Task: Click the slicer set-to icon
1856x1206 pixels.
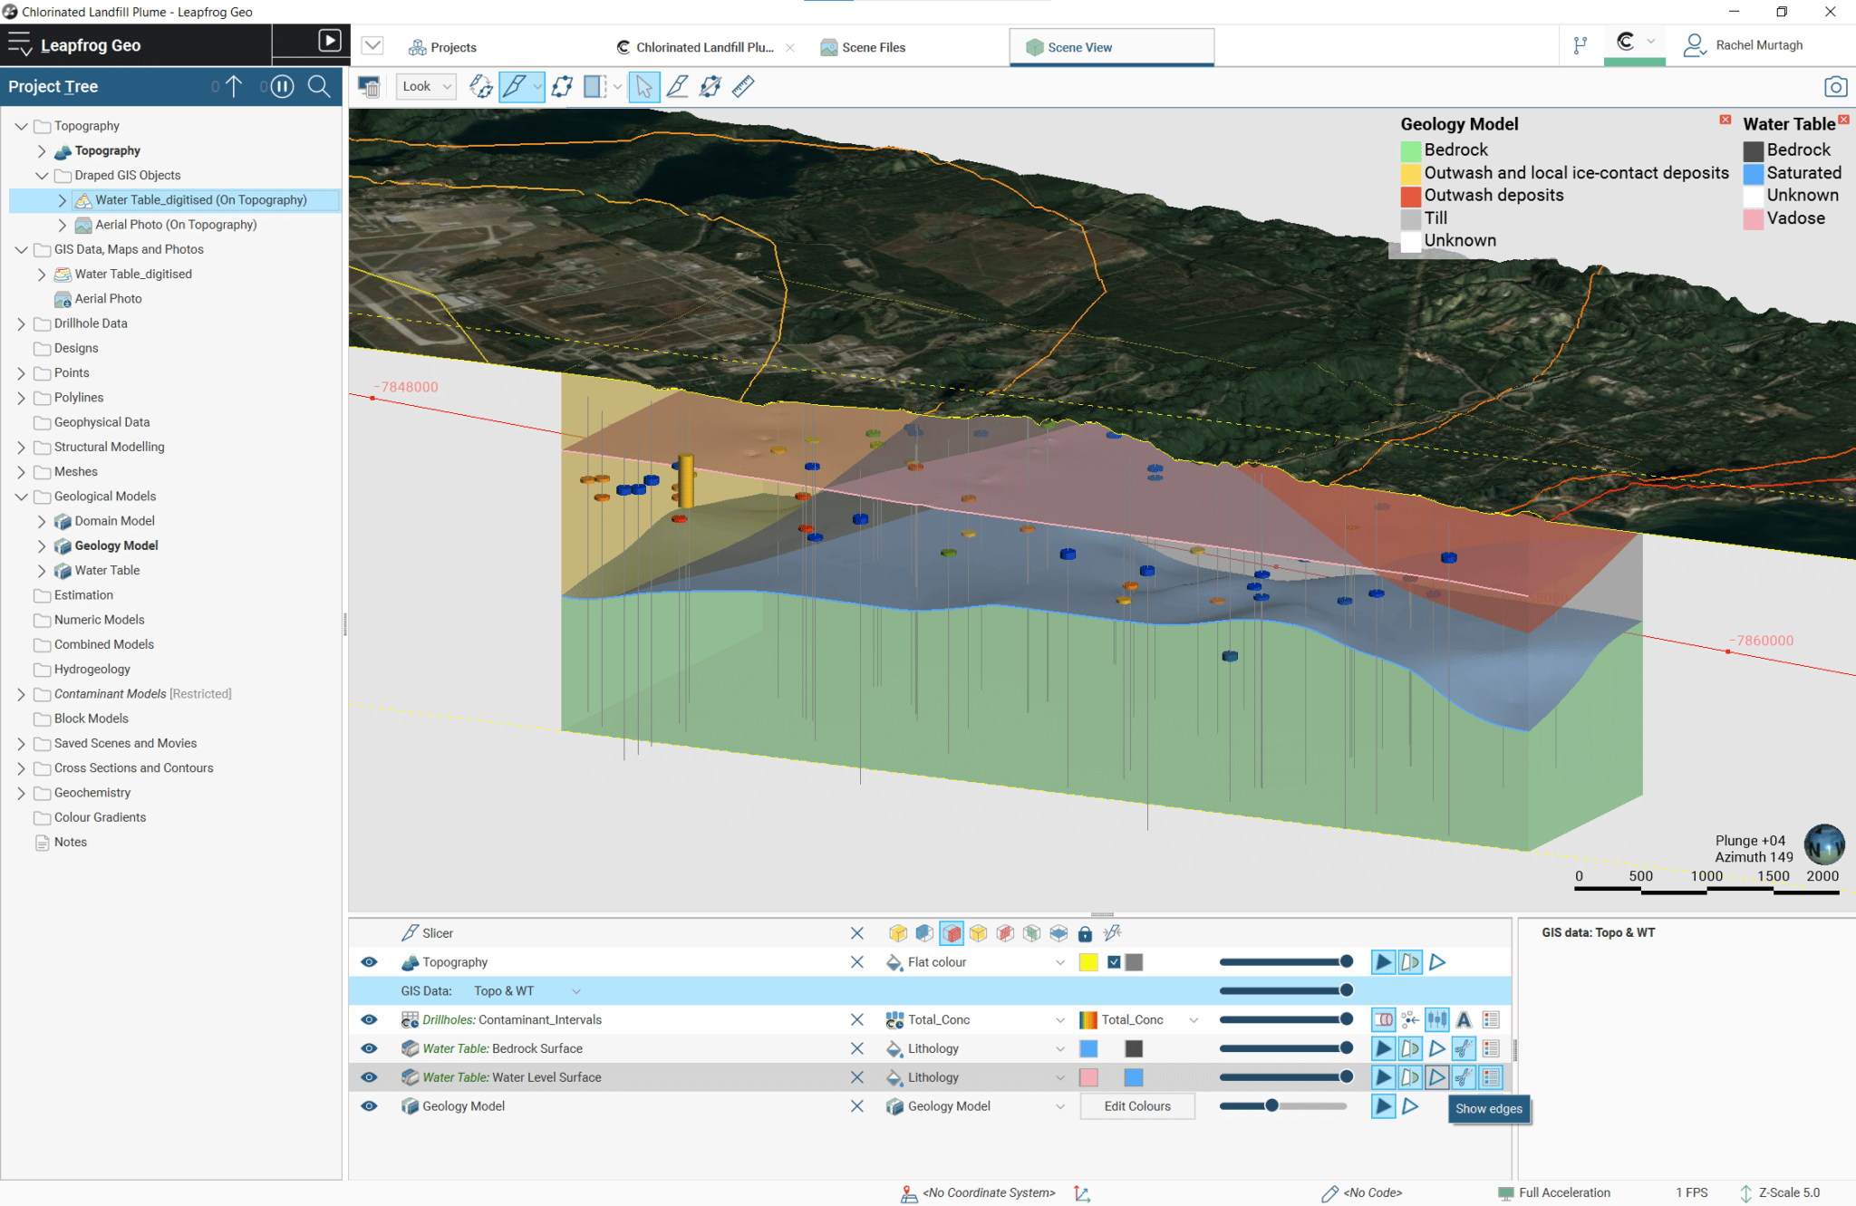Action: [x=1112, y=933]
